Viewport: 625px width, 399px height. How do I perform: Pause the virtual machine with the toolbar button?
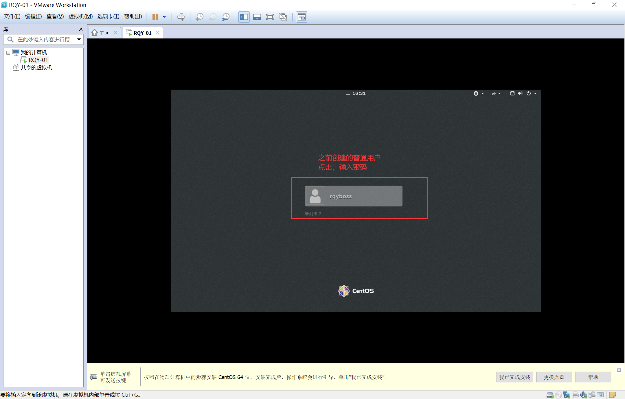(155, 17)
